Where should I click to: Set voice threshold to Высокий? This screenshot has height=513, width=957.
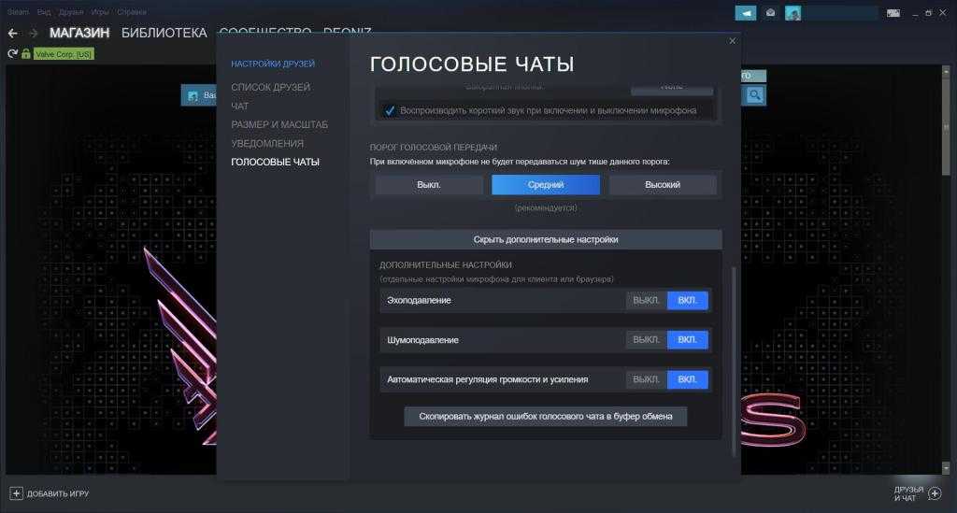[662, 185]
